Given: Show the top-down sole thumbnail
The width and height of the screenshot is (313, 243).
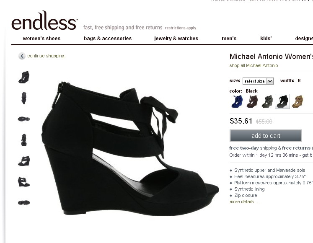Looking at the screenshot, I should [x=24, y=119].
